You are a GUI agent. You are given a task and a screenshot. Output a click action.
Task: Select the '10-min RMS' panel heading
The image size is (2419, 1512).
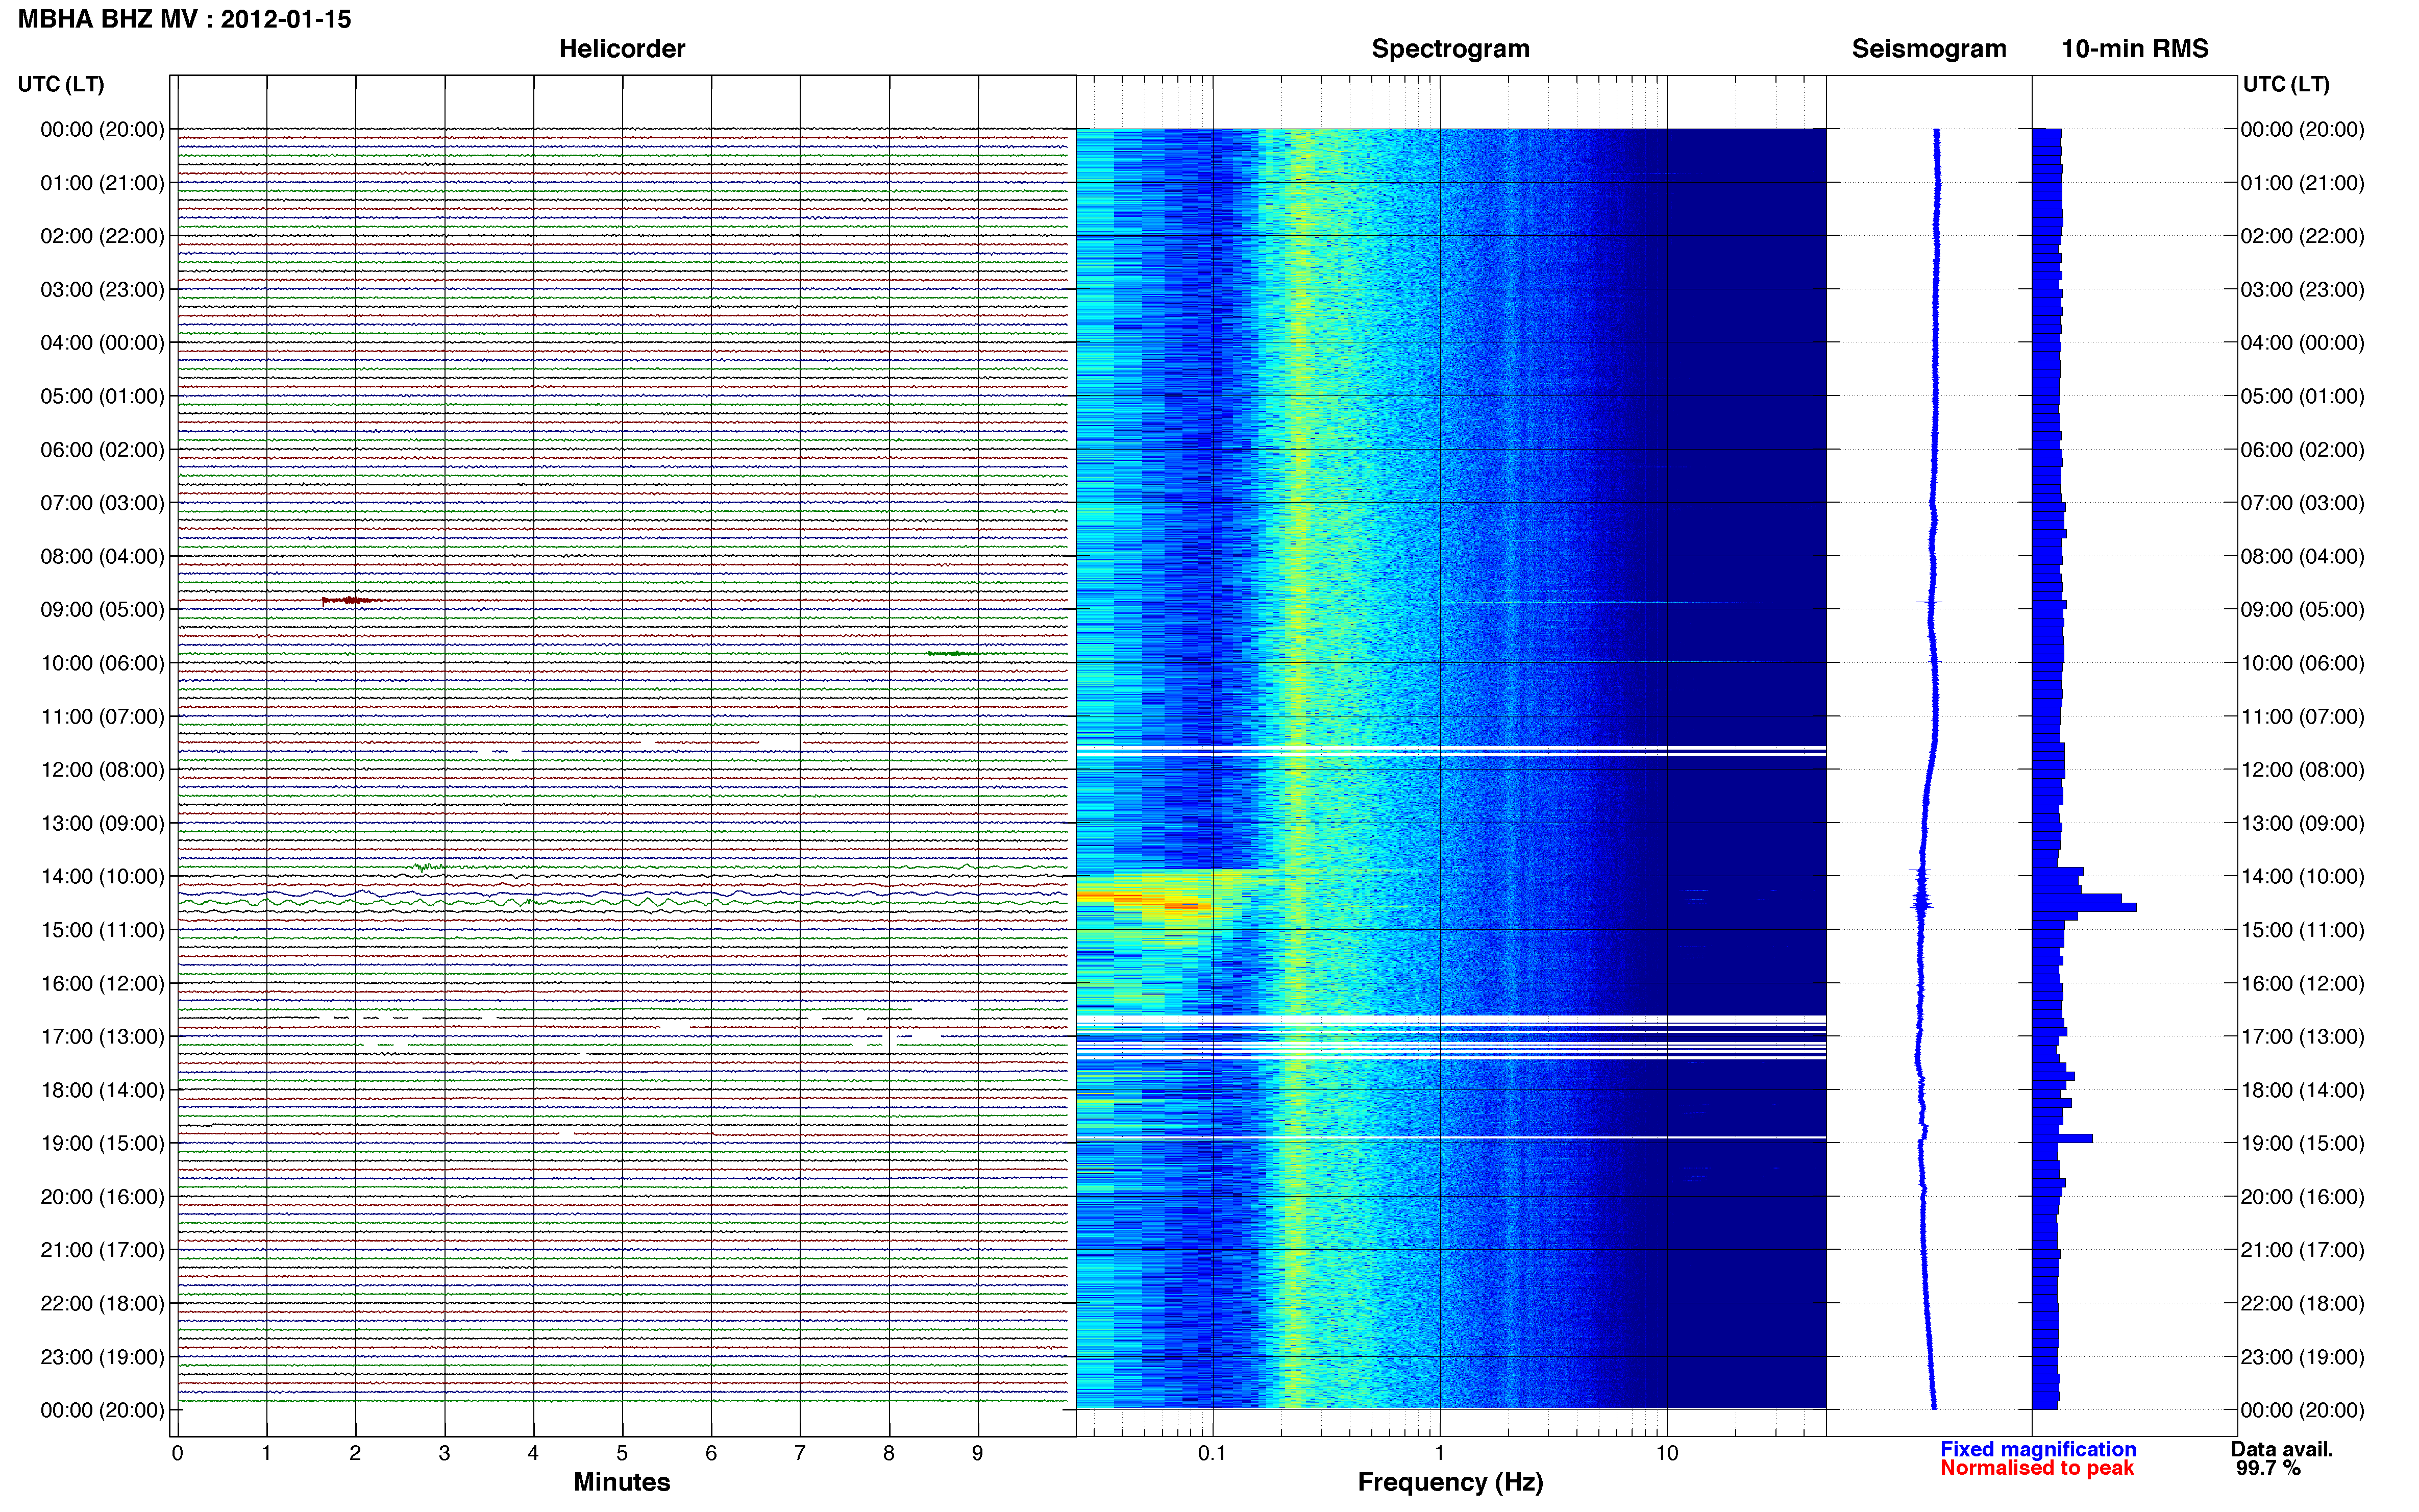coord(2134,49)
